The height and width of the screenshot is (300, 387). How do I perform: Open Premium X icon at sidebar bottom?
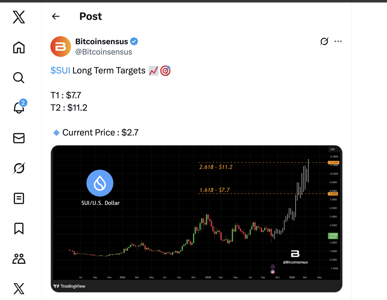pos(19,289)
